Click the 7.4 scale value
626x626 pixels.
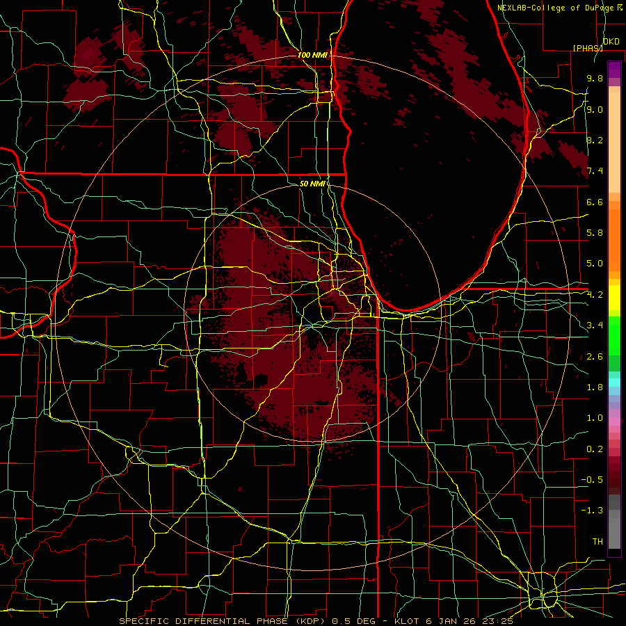coord(595,171)
